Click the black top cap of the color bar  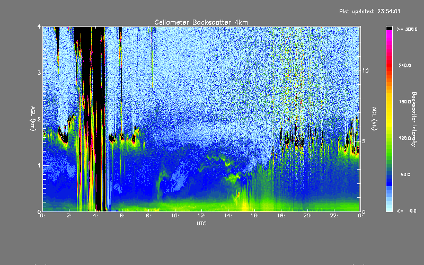click(389, 28)
